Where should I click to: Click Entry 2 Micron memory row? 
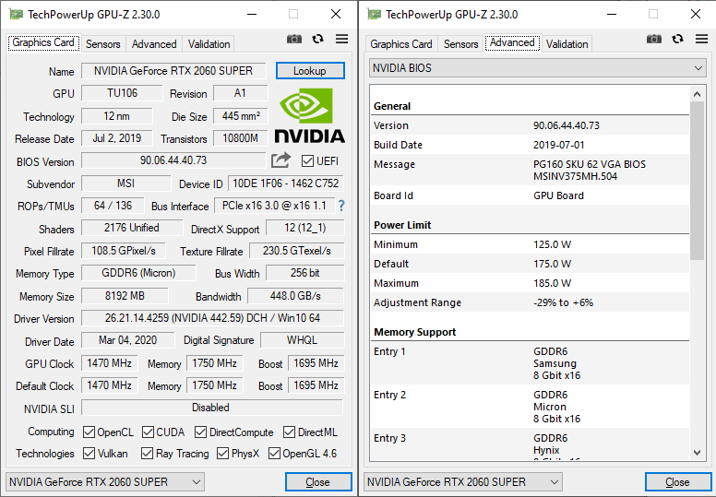tap(530, 407)
